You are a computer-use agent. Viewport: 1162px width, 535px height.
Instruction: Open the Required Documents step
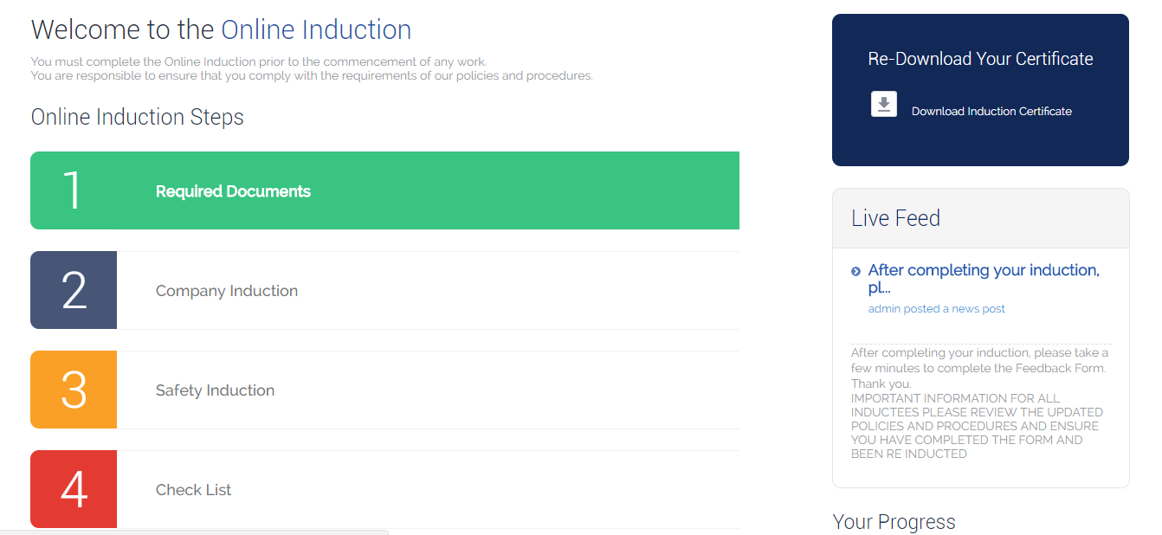tap(233, 191)
